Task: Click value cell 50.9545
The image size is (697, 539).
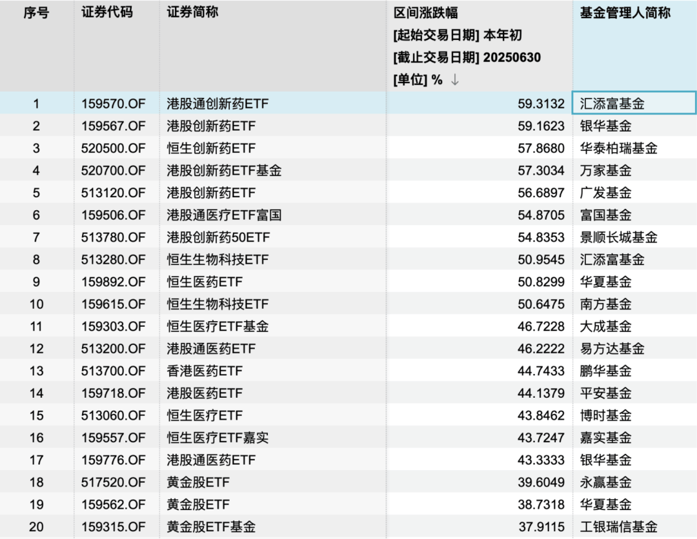Action: [x=541, y=260]
